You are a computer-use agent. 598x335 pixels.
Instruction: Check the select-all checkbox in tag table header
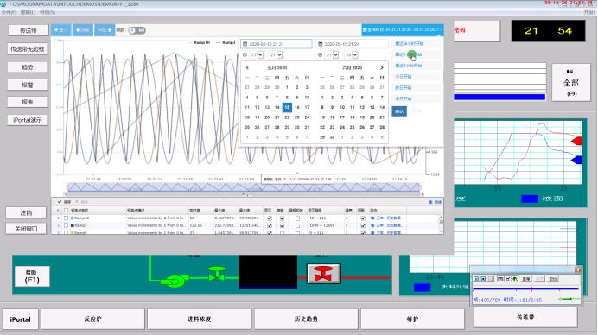click(66, 211)
